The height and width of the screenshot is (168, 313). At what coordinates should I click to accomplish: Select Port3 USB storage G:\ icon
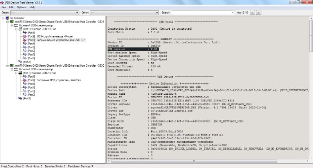point(25,40)
